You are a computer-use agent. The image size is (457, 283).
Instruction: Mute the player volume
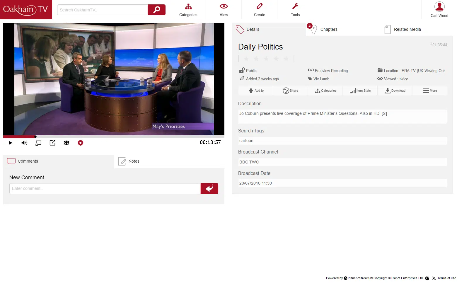click(24, 143)
